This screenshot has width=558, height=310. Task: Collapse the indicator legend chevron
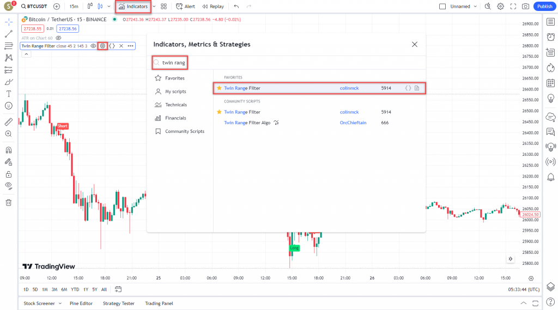click(x=26, y=54)
